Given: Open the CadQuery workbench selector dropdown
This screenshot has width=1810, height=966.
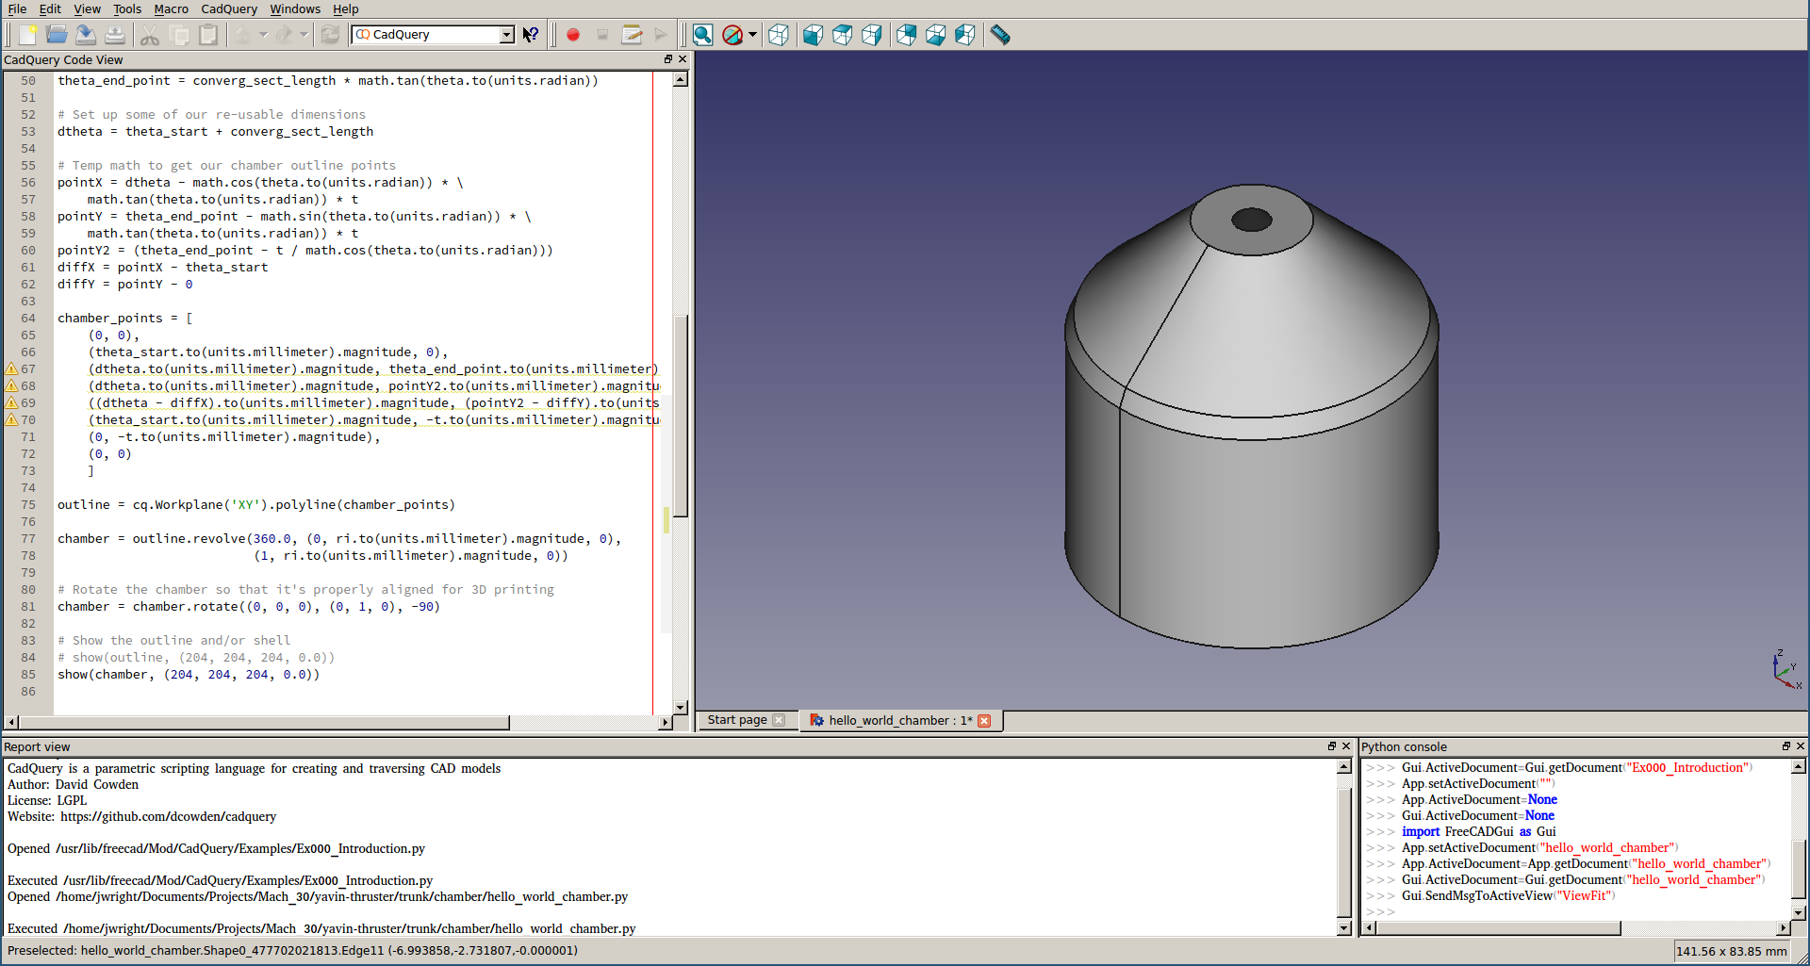Looking at the screenshot, I should point(506,35).
